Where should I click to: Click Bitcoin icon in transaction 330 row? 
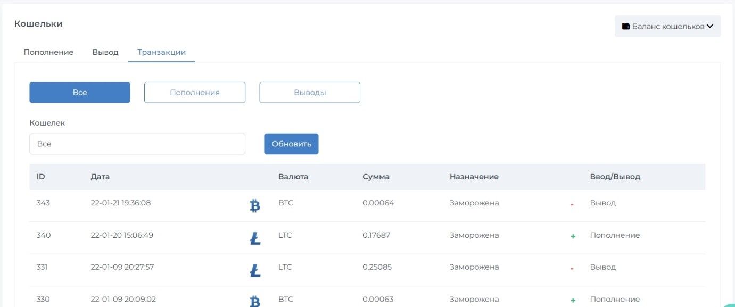[x=255, y=301]
